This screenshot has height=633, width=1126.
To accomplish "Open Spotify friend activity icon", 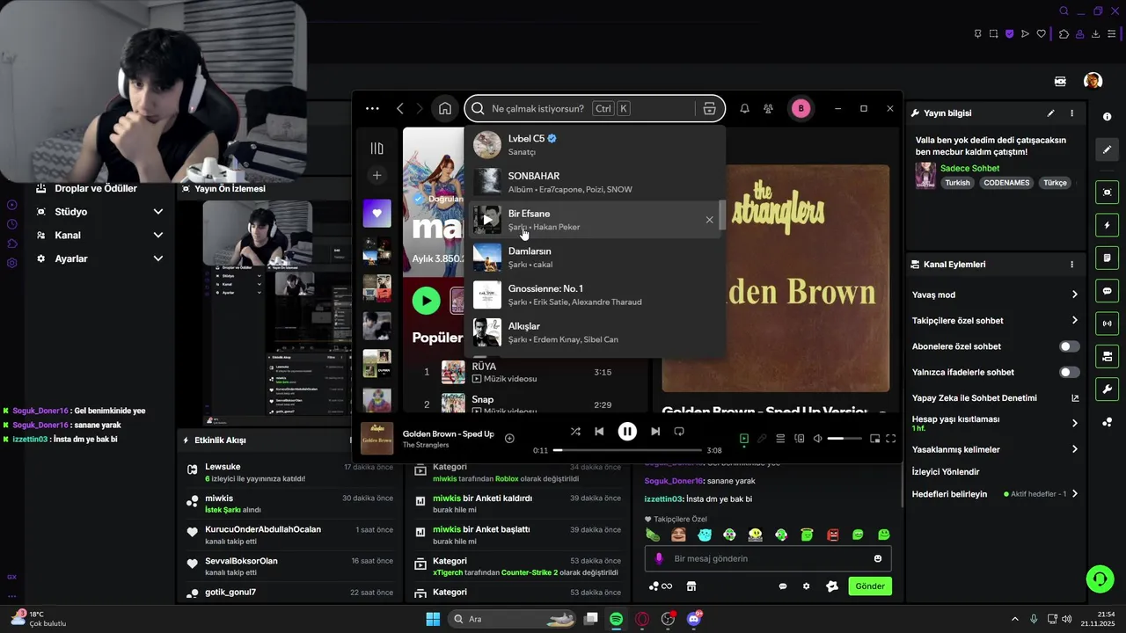I will pos(769,108).
